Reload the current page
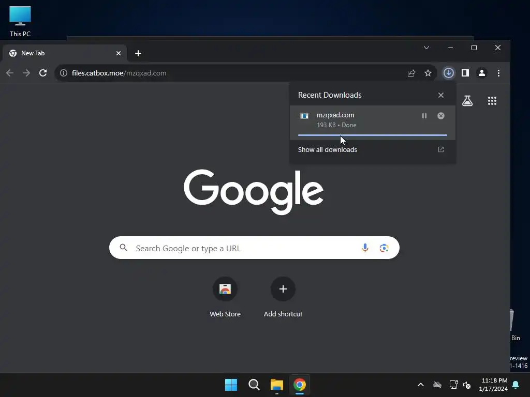This screenshot has height=397, width=530. [43, 73]
